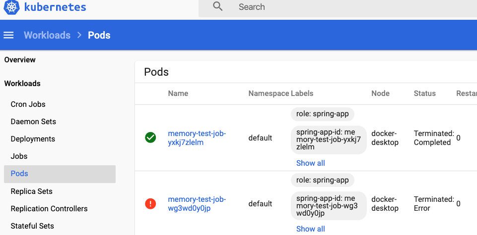Open the memory-test-job-wg3wd0y0jp pod

click(x=197, y=204)
